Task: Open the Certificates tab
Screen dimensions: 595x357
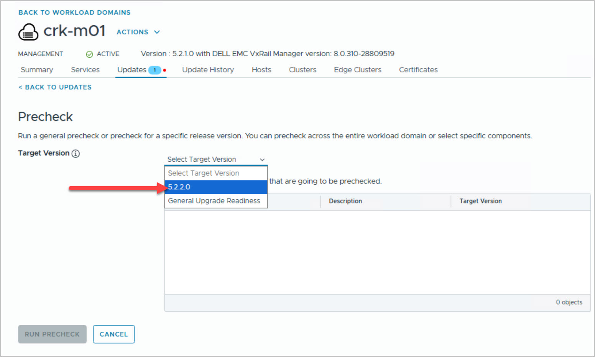Action: 418,70
